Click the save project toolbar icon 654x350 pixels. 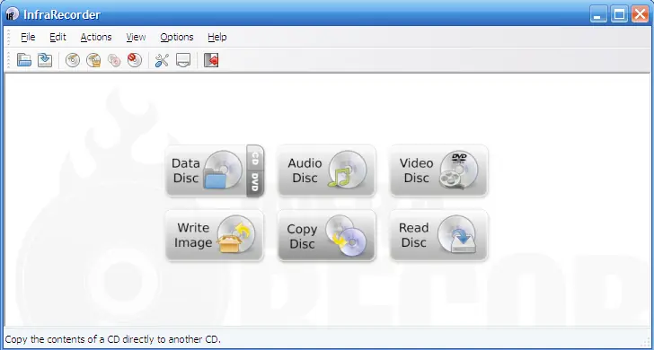click(45, 60)
